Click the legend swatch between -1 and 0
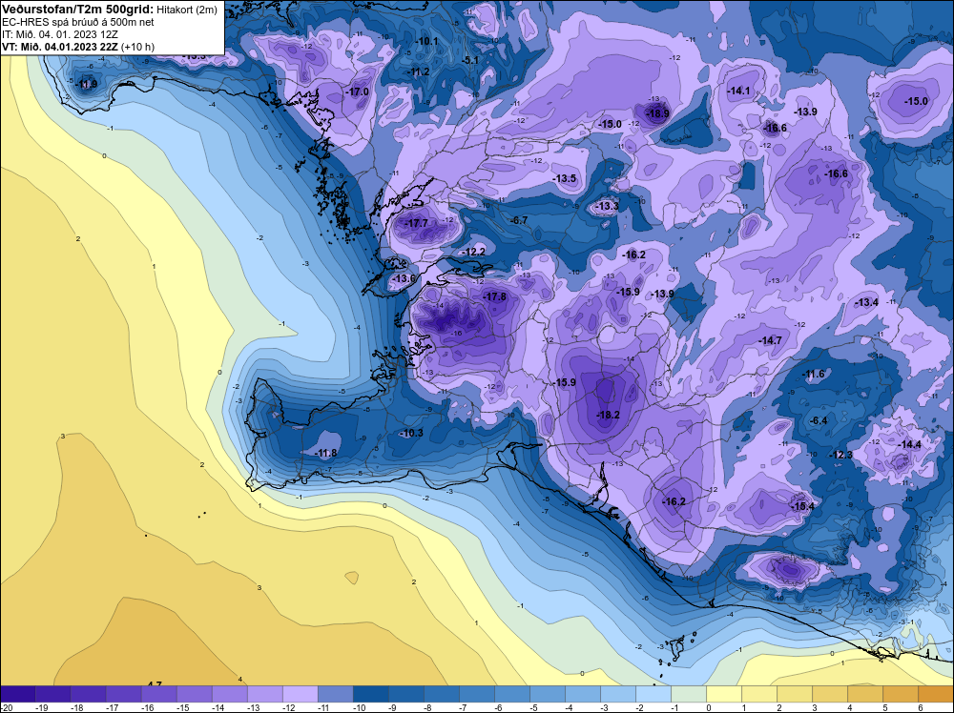This screenshot has height=713, width=954. coord(688,694)
